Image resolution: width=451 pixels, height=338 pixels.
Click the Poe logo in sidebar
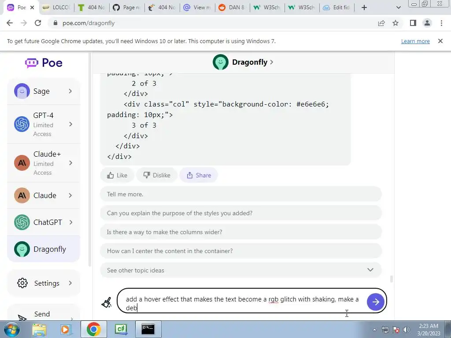pos(44,62)
